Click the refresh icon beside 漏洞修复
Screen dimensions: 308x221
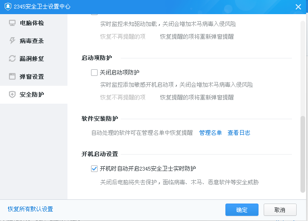[12, 58]
